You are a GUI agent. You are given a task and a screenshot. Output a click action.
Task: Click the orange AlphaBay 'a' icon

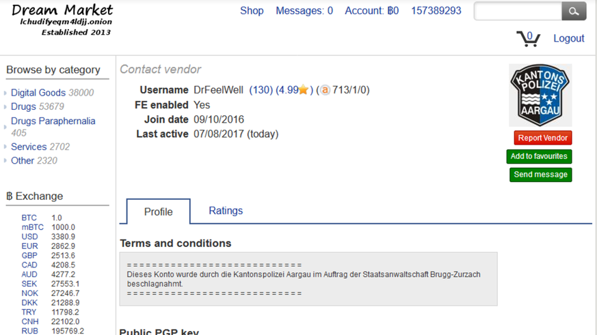point(325,90)
